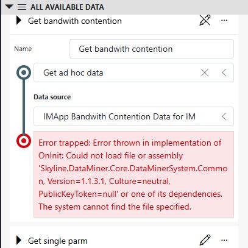Viewport: 248px width, 248px height.
Task: Select the Get bandwith contention query title
Action: click(x=75, y=21)
